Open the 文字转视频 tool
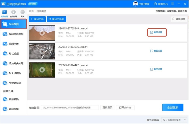This screenshot has width=189, height=124. point(14,83)
